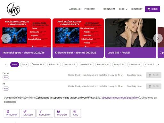Open Koncerty category with note icon
The height and width of the screenshot is (123, 164).
coord(45,113)
